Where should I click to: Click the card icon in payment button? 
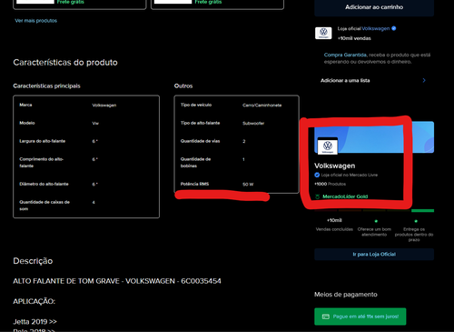(x=326, y=317)
